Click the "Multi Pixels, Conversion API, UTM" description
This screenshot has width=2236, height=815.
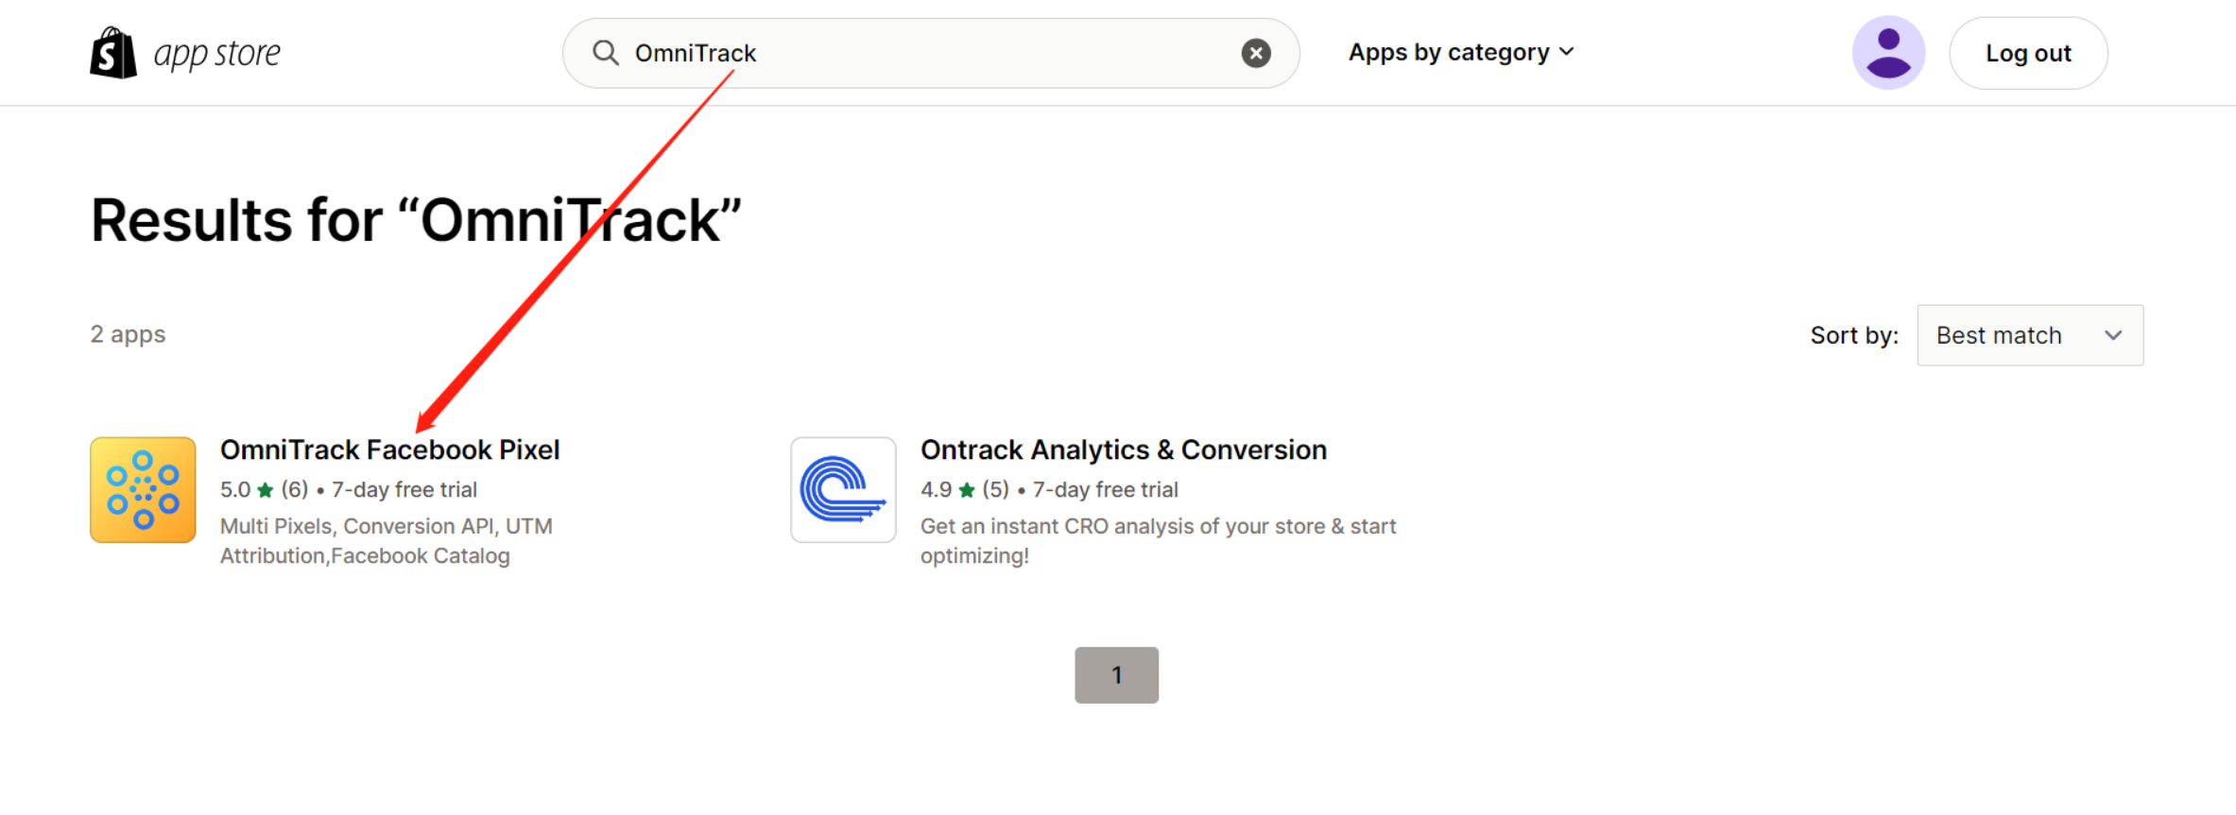387,540
